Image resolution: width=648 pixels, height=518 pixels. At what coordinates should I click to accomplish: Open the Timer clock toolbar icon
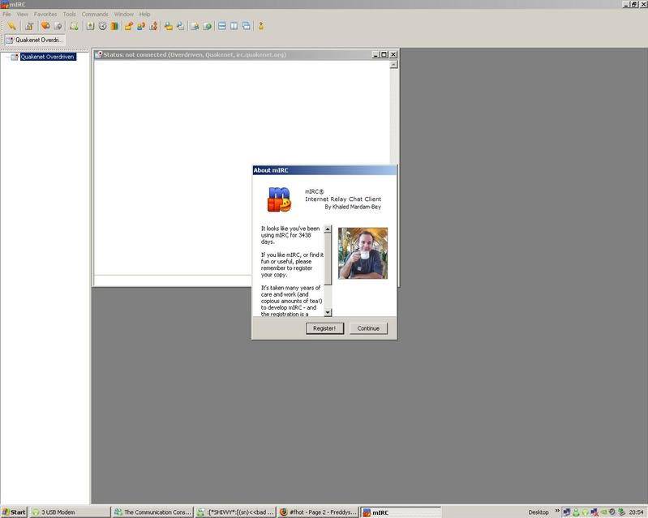(x=102, y=26)
